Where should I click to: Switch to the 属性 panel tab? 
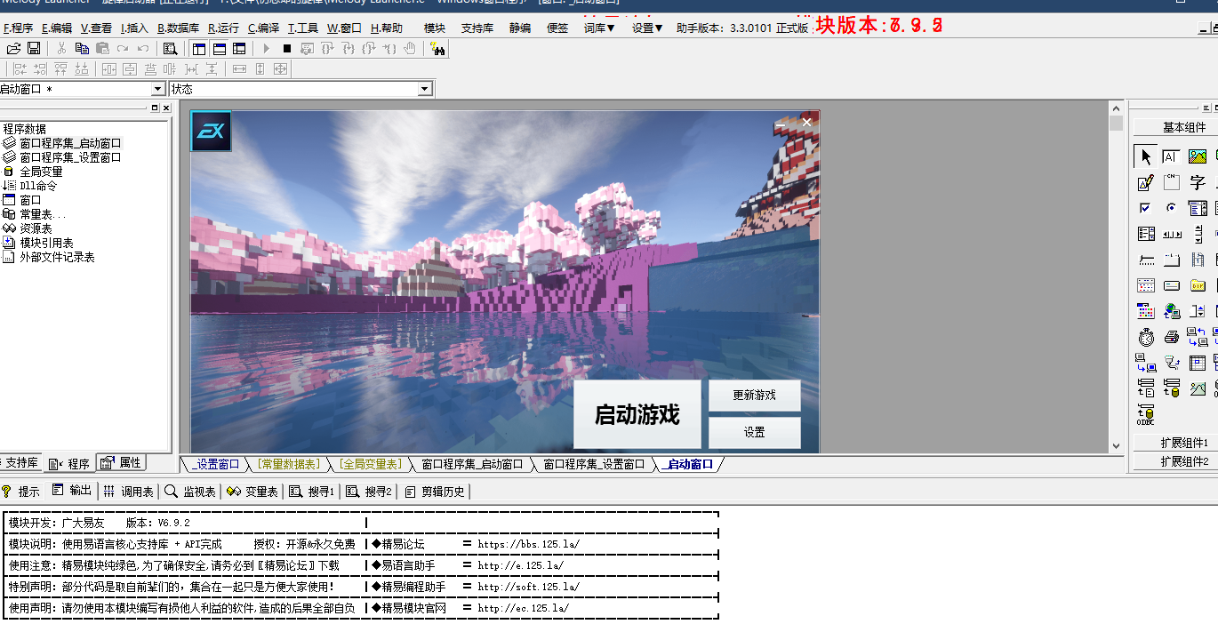click(x=121, y=463)
